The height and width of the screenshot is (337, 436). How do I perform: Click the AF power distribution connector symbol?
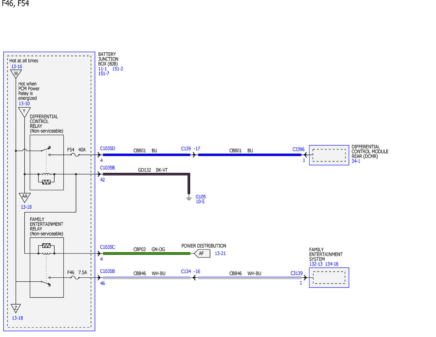(x=202, y=253)
